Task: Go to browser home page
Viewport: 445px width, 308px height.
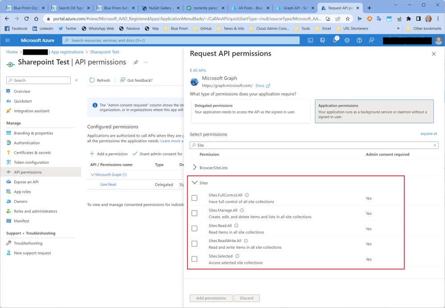Action: pos(36,19)
